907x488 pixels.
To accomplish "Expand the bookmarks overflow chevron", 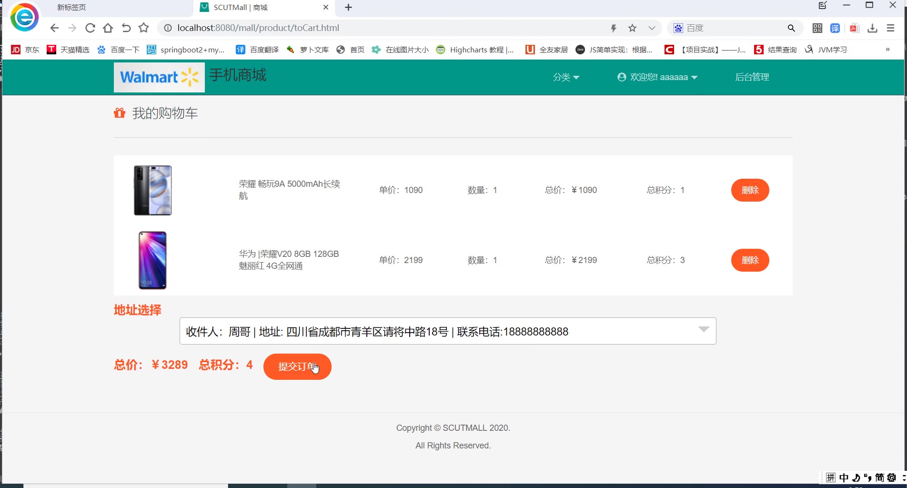I will [887, 50].
